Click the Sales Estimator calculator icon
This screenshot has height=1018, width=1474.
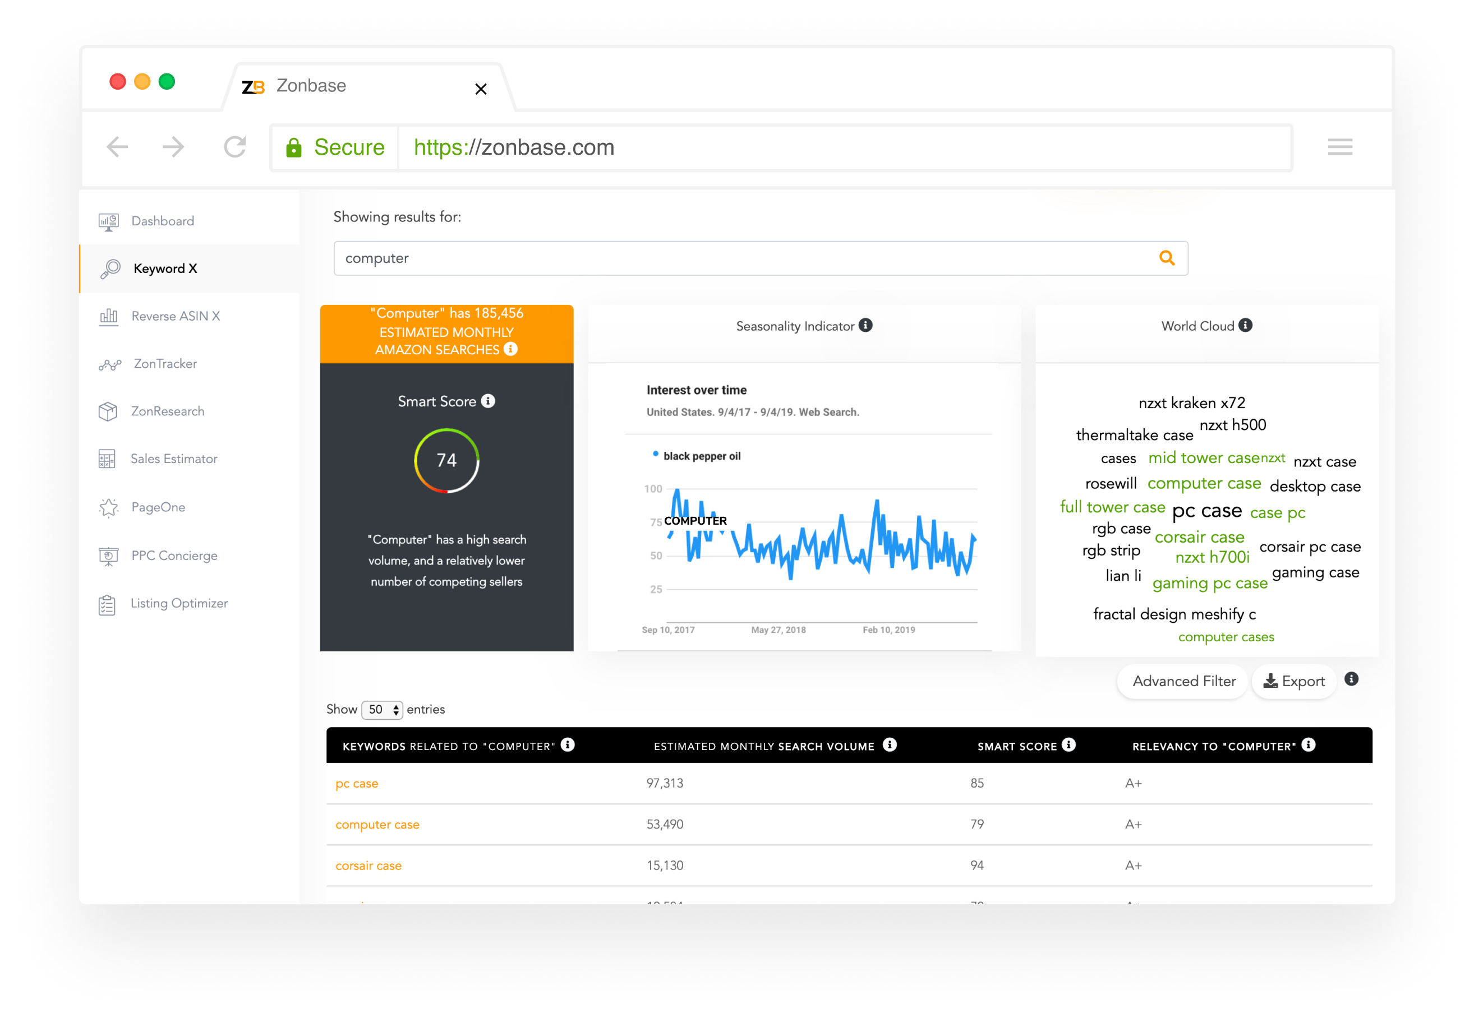pyautogui.click(x=107, y=459)
